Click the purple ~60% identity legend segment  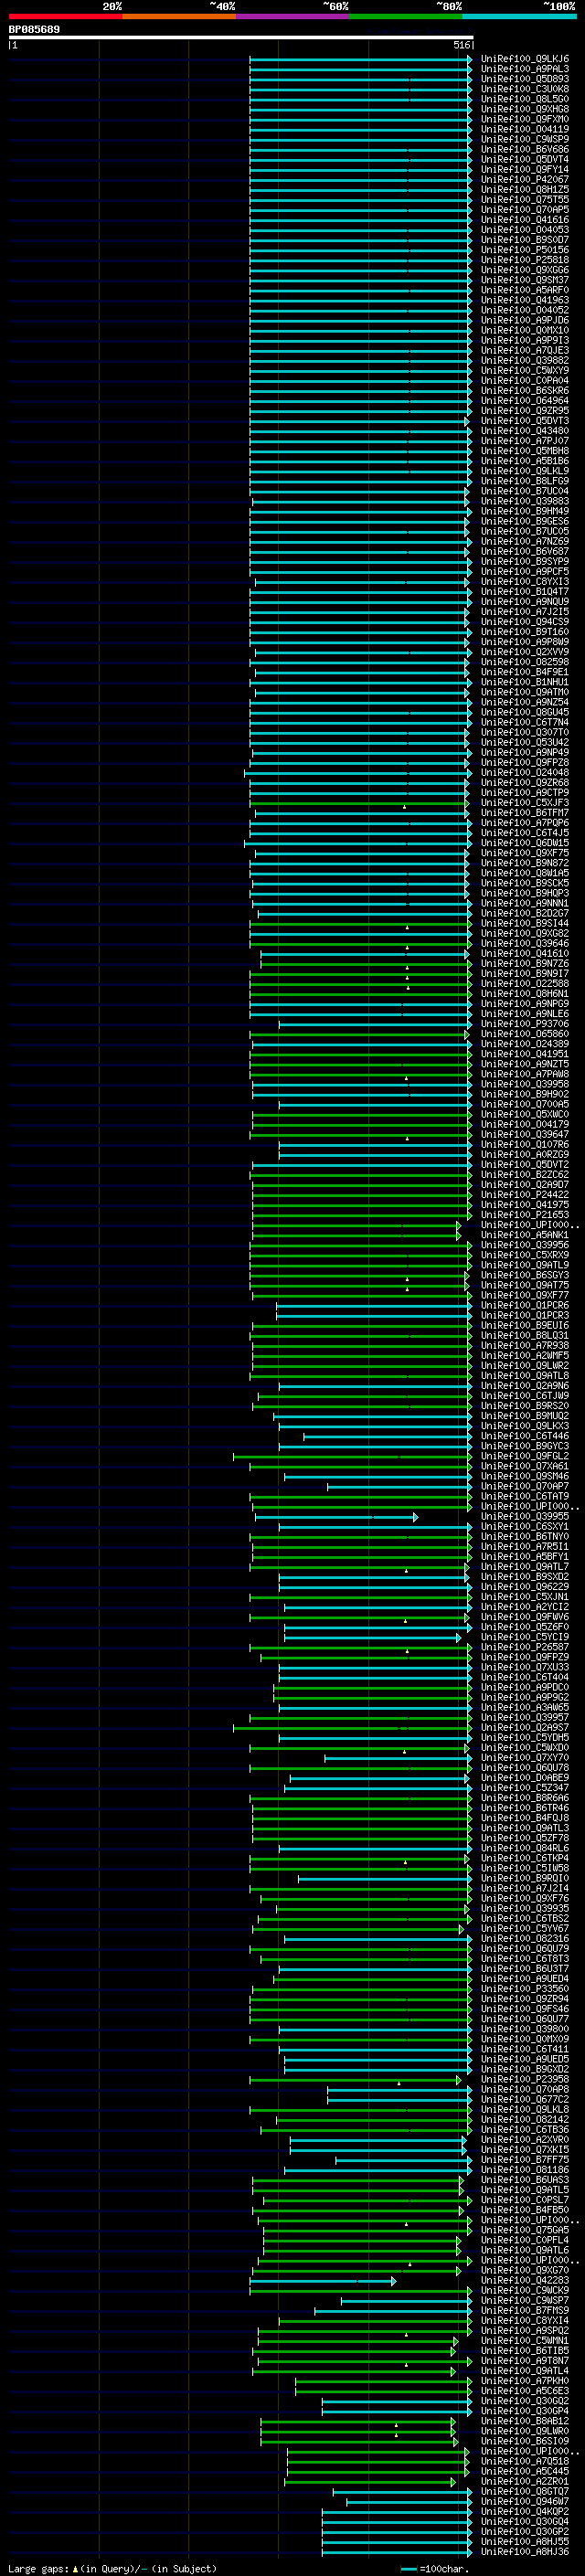293,16
